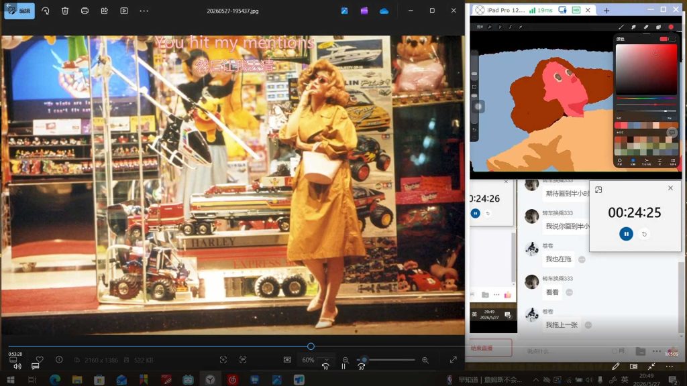The width and height of the screenshot is (687, 386).
Task: Toggle the favorite heart icon
Action: point(40,359)
